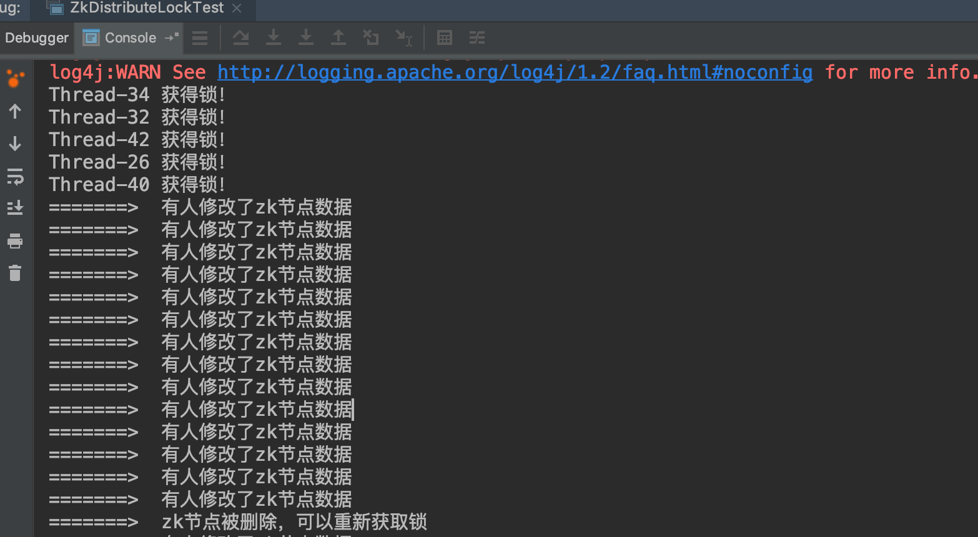Switch to the Debugger tab
Screen dimensions: 978x537
point(37,38)
